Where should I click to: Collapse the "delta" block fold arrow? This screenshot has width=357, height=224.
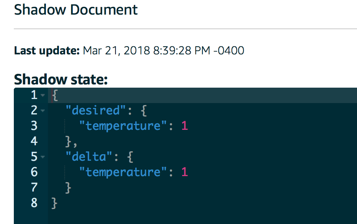[x=43, y=157]
